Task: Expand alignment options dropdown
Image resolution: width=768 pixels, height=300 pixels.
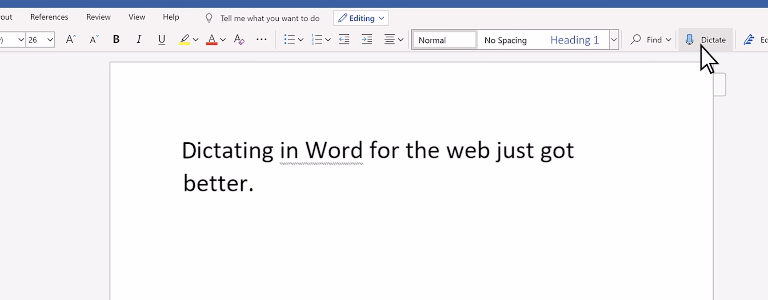Action: click(401, 40)
